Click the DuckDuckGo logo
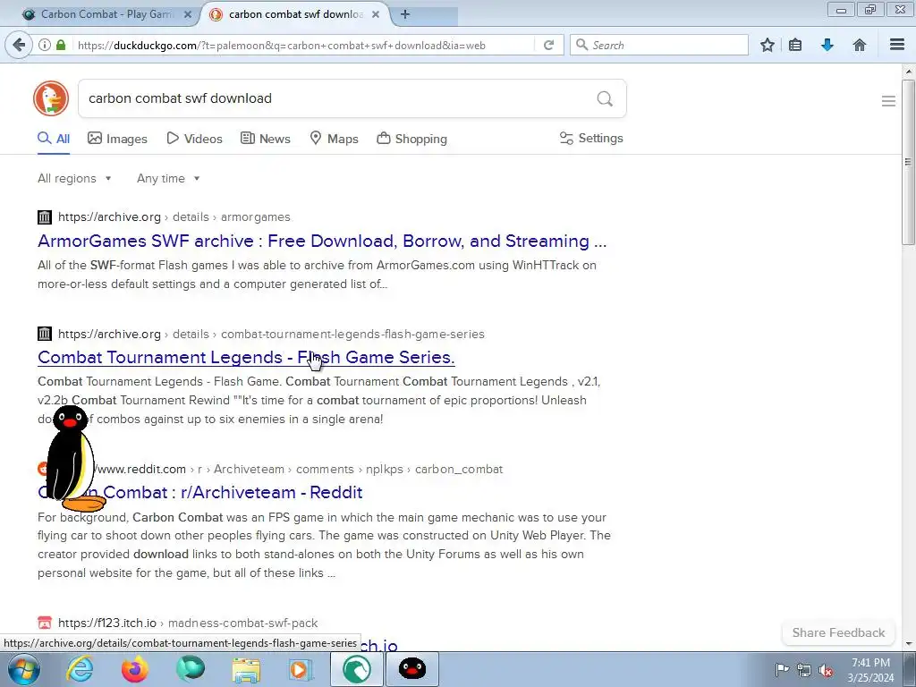This screenshot has height=687, width=916. [51, 98]
